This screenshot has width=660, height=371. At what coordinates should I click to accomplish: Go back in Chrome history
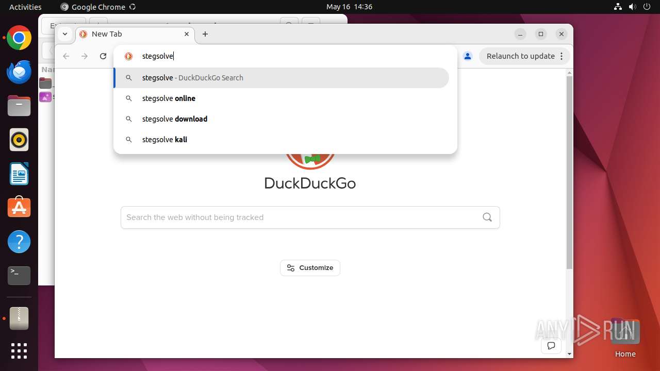coord(66,56)
